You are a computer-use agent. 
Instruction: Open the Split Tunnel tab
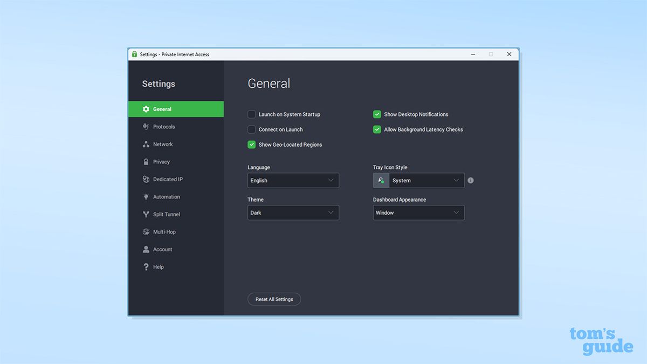click(176, 214)
